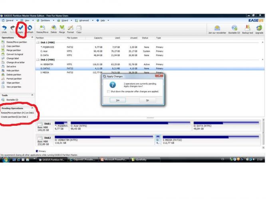This screenshot has height=199, width=266.
Task: Open the General menu
Action: click(10, 20)
